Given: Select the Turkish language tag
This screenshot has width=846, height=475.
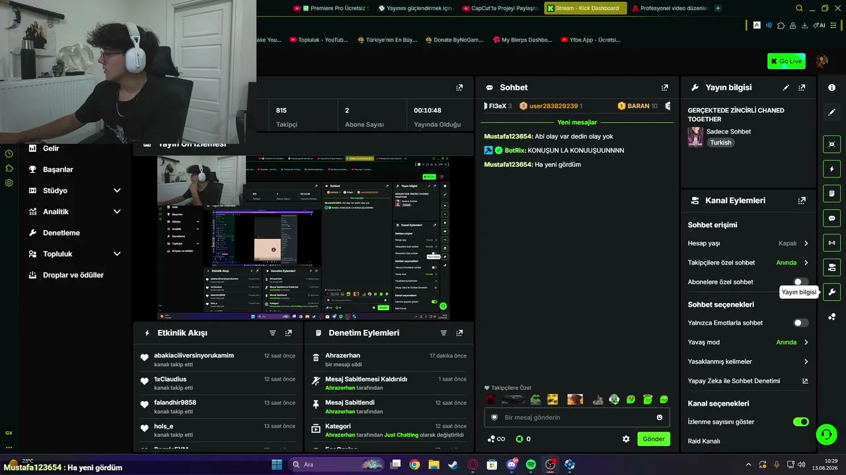Looking at the screenshot, I should coord(720,142).
